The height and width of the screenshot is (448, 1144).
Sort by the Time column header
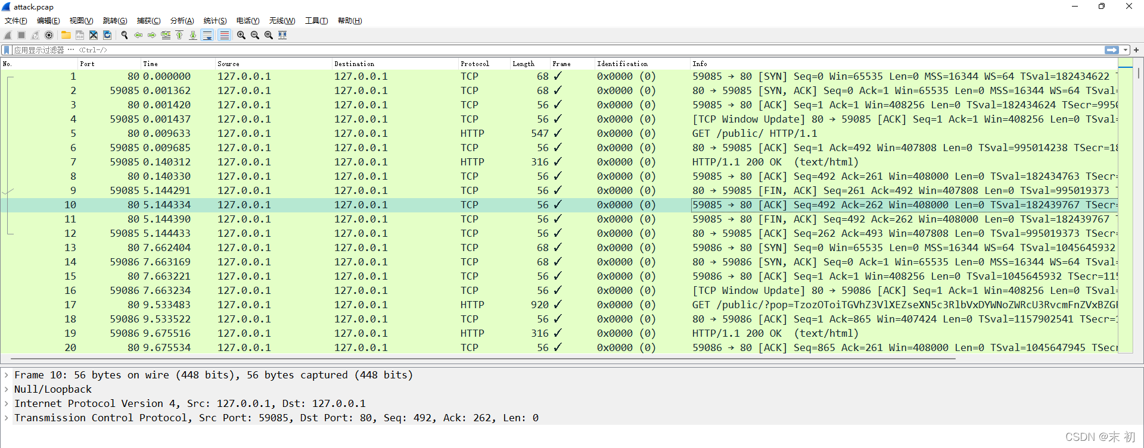pyautogui.click(x=178, y=64)
